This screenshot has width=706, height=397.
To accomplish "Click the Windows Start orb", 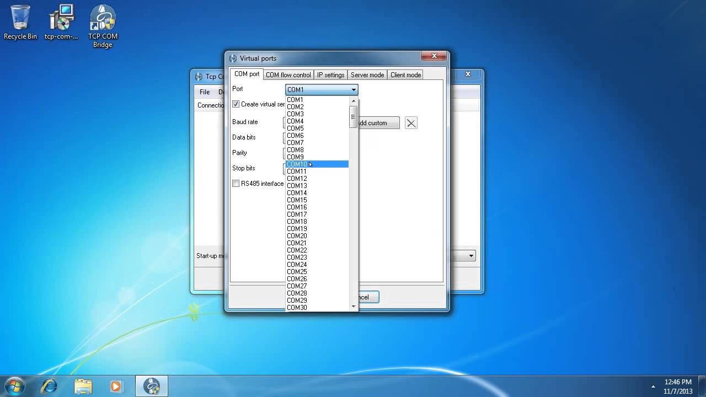I will [x=15, y=386].
